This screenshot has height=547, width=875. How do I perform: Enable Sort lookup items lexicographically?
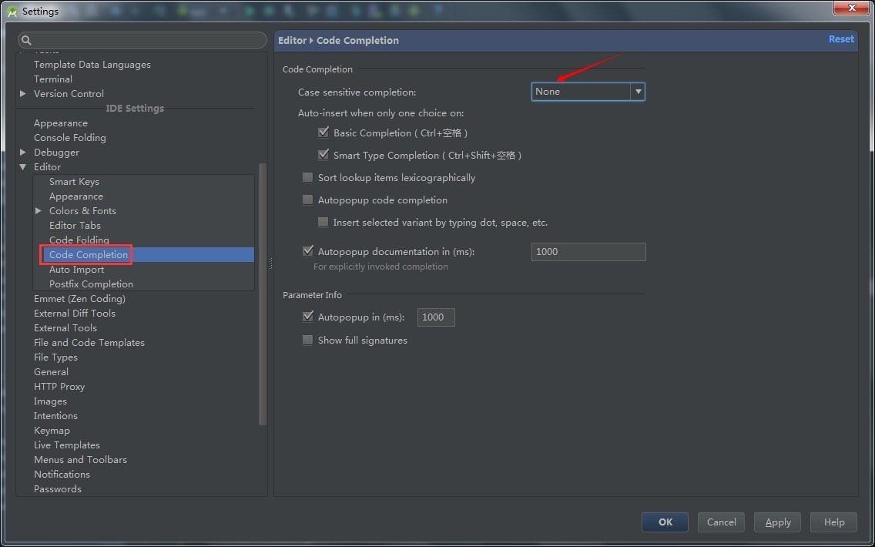308,177
